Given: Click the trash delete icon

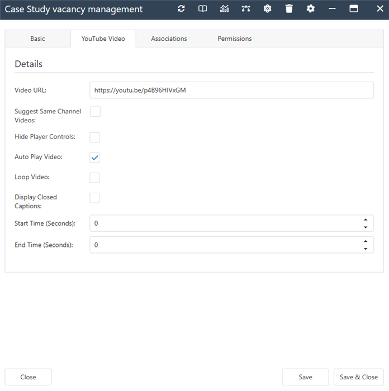Looking at the screenshot, I should pos(289,9).
